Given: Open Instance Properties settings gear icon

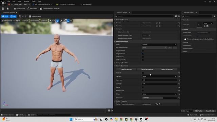Looking at the screenshot, I should tap(179, 16).
